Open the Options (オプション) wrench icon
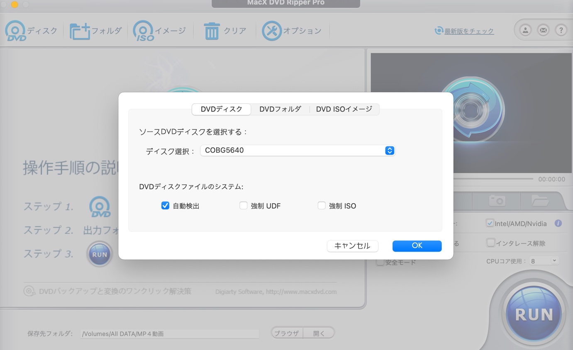Viewport: 573px width, 350px height. click(x=272, y=31)
